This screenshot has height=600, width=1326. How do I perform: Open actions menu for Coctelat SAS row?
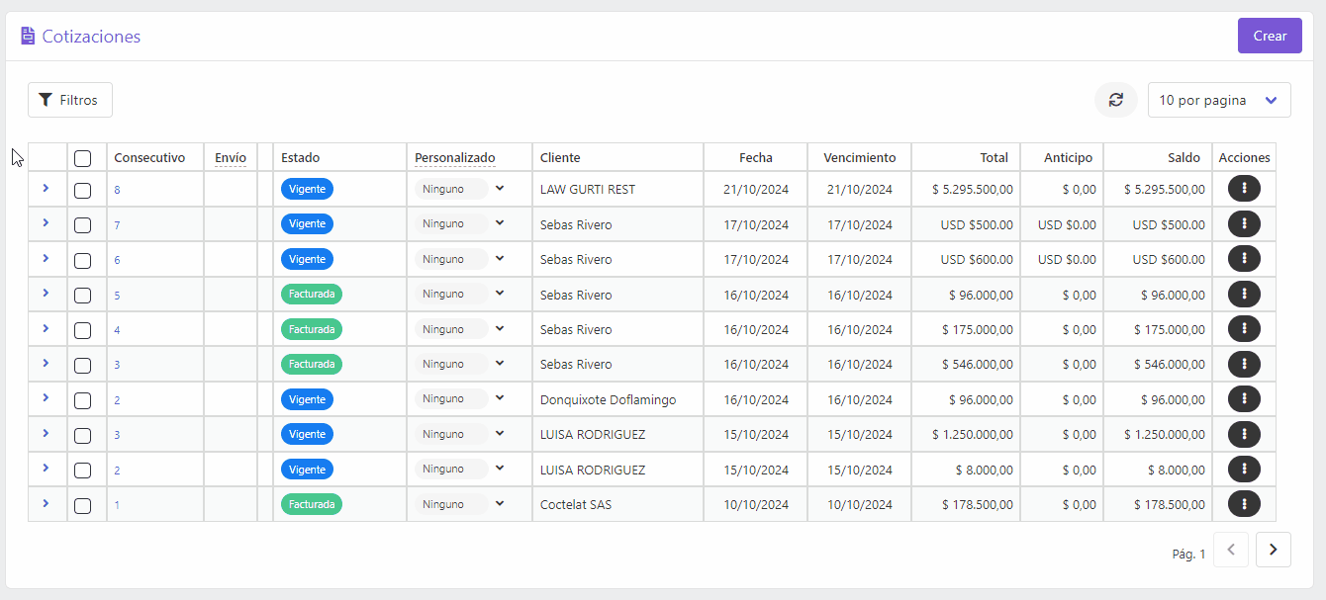[x=1244, y=504]
